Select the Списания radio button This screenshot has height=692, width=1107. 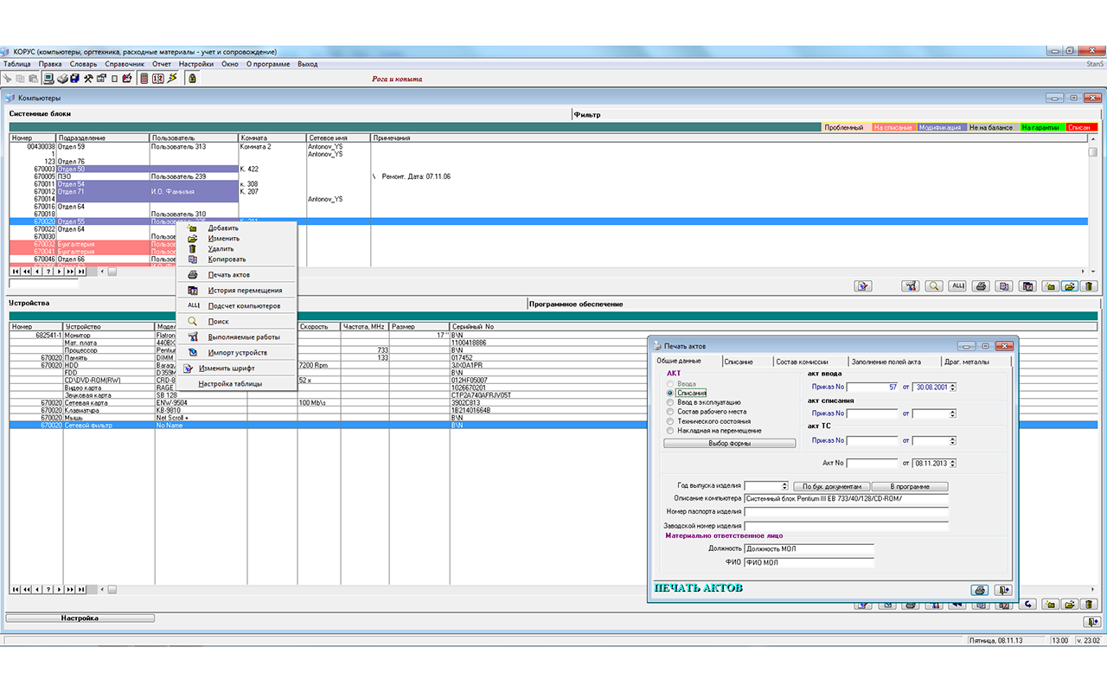670,393
